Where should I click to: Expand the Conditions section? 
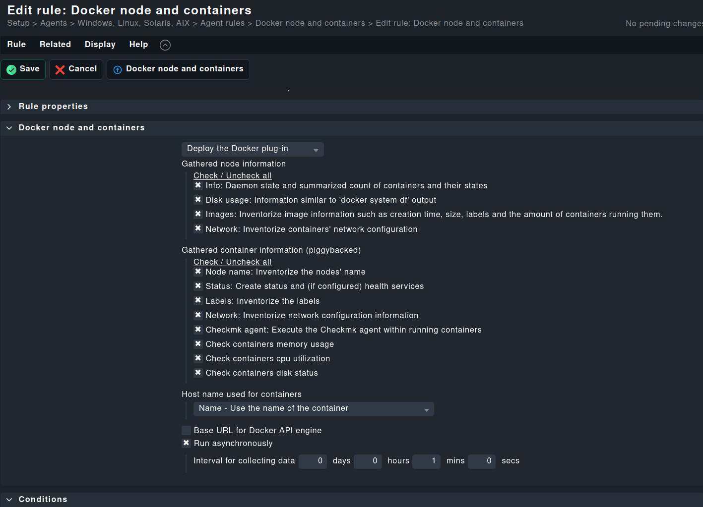pos(43,499)
